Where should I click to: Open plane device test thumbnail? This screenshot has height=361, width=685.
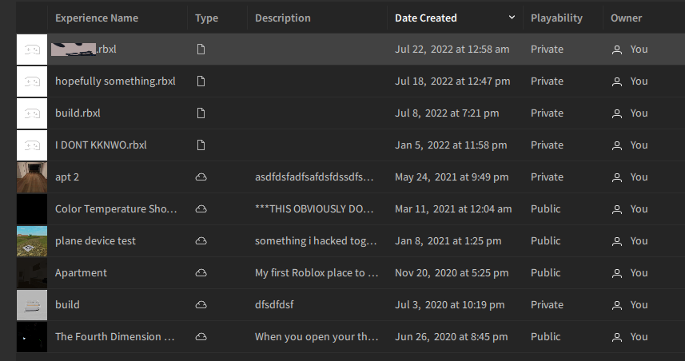(32, 241)
